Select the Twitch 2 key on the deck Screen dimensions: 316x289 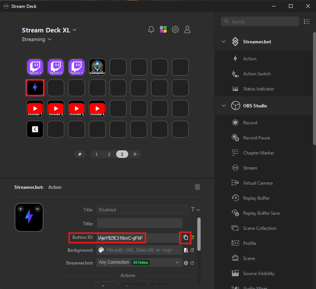tap(56, 67)
